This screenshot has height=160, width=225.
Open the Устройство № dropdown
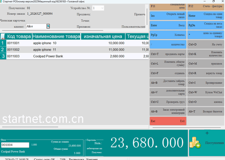pyautogui.click(x=102, y=8)
